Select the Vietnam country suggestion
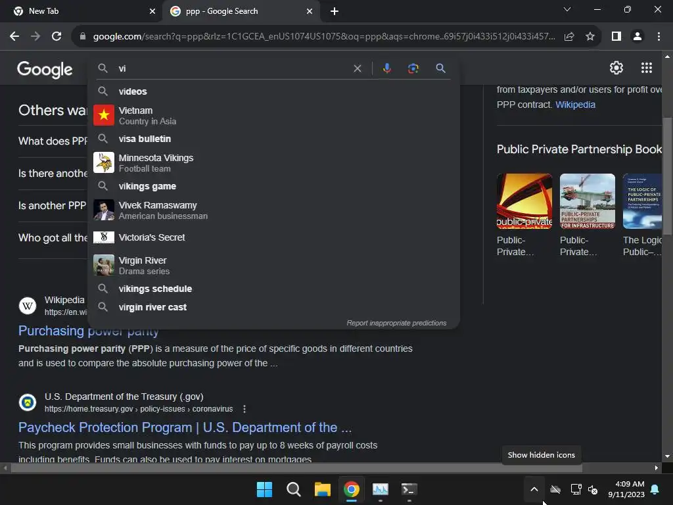This screenshot has height=505, width=673. 273,116
